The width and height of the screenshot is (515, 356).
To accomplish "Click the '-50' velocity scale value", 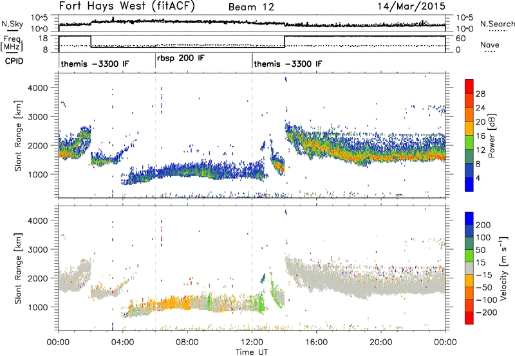I will point(484,287).
